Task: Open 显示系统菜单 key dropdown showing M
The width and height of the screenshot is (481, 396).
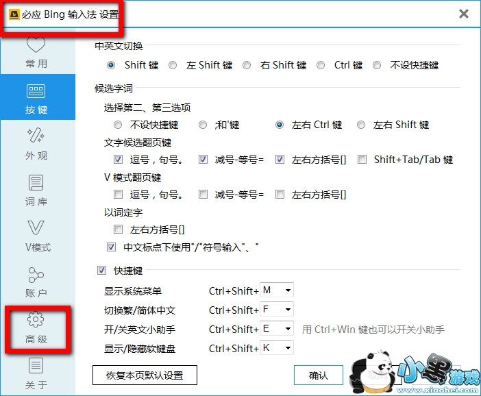Action: [277, 290]
